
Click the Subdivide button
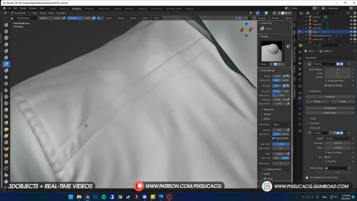tap(330, 97)
